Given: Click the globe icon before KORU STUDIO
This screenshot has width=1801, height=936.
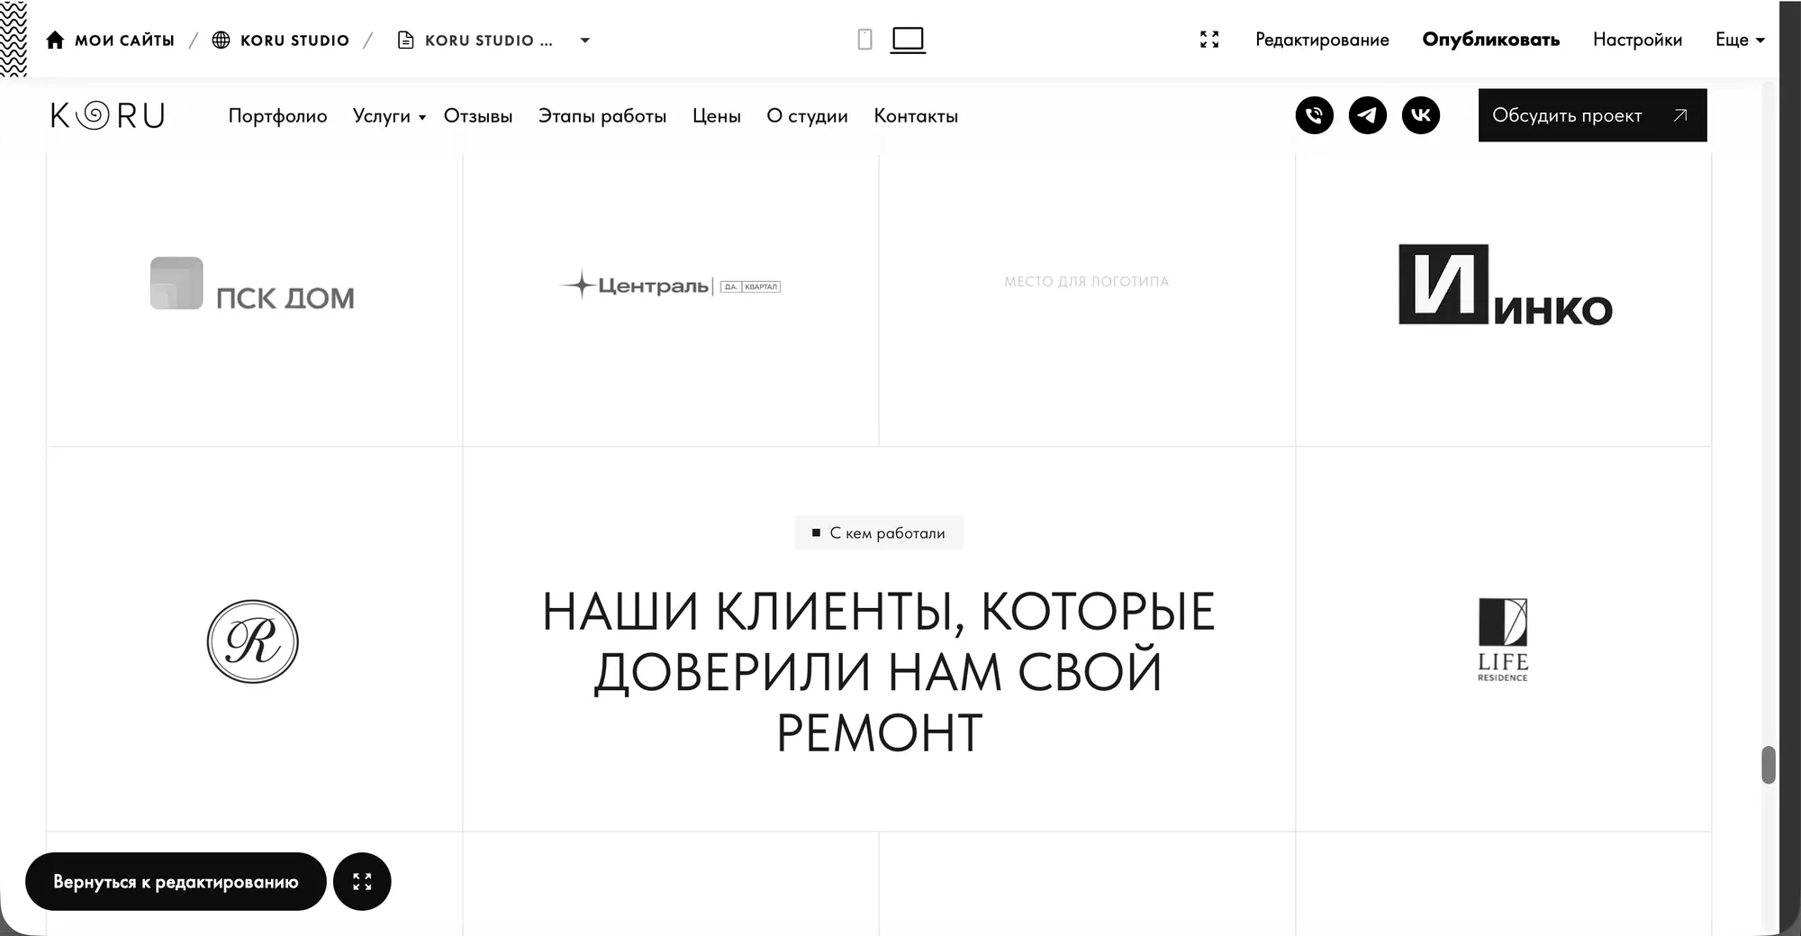Looking at the screenshot, I should click(x=221, y=40).
